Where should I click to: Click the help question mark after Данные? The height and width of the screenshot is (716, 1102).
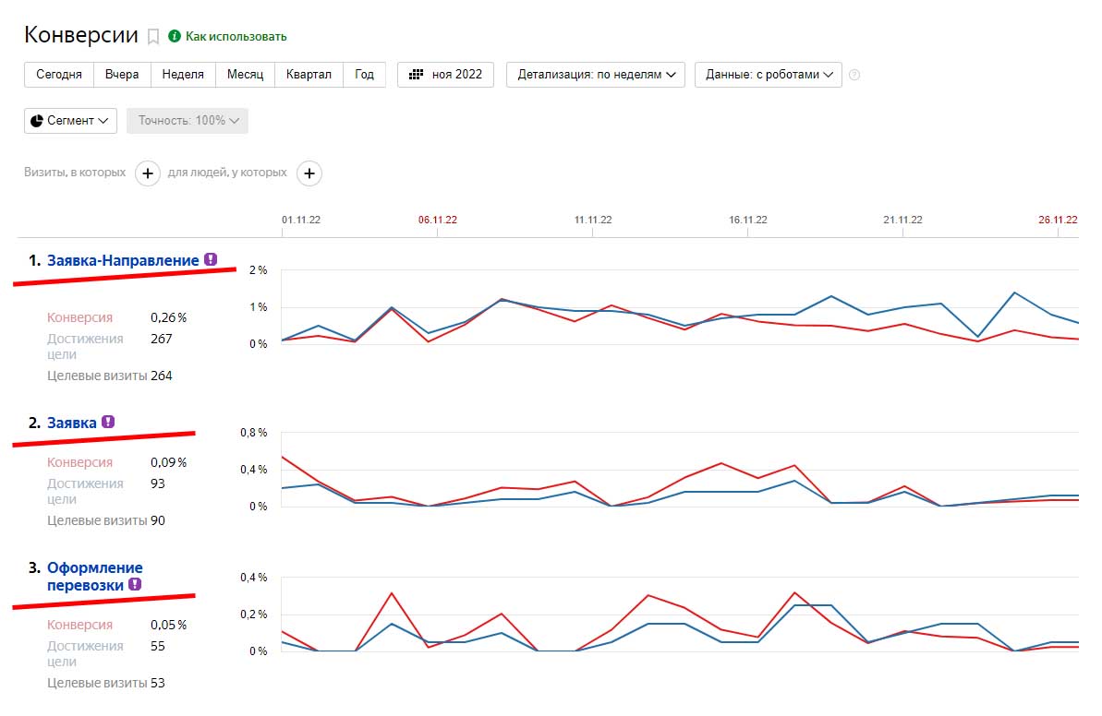pos(854,75)
